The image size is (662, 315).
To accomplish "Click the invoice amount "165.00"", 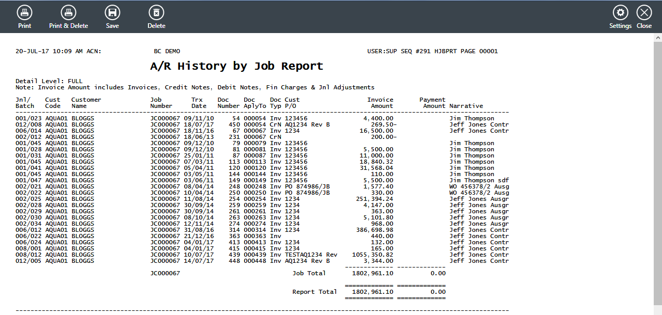I will (x=382, y=248).
